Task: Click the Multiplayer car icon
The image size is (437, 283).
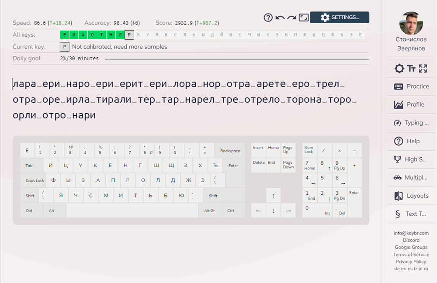Action: [x=397, y=177]
